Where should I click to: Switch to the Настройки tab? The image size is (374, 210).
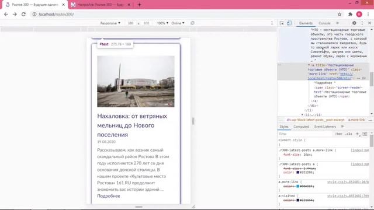100,5
